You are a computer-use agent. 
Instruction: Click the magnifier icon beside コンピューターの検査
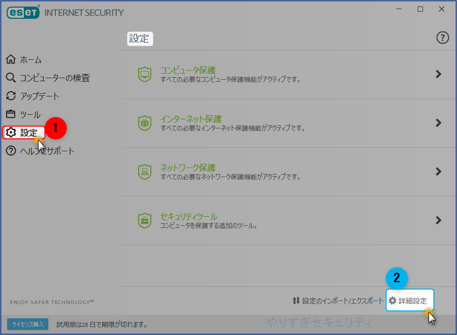tap(11, 78)
